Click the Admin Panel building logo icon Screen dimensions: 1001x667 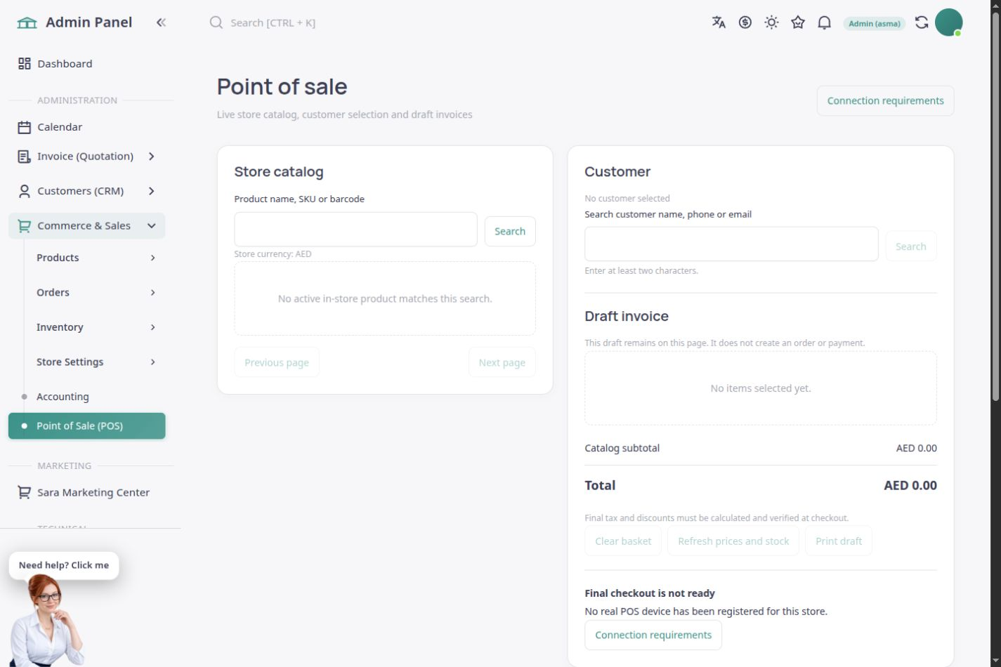tap(27, 22)
